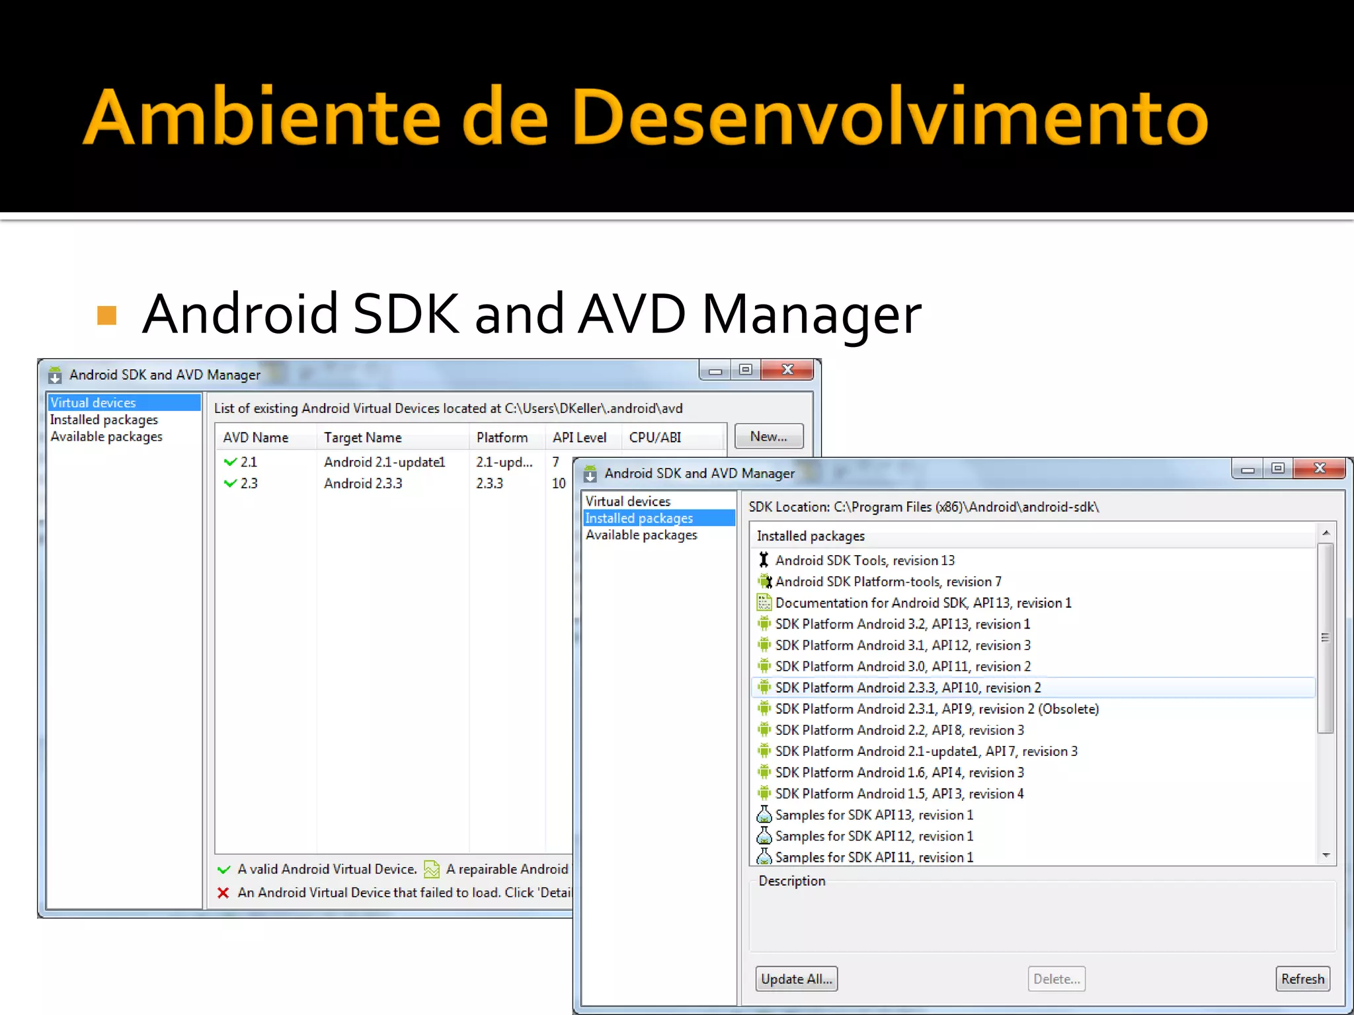
Task: Click the 'Installed packages' list header
Action: pos(1033,536)
